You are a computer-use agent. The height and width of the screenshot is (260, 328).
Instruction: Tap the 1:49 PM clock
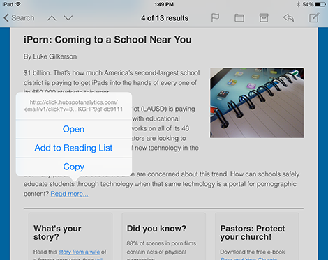coord(164,4)
